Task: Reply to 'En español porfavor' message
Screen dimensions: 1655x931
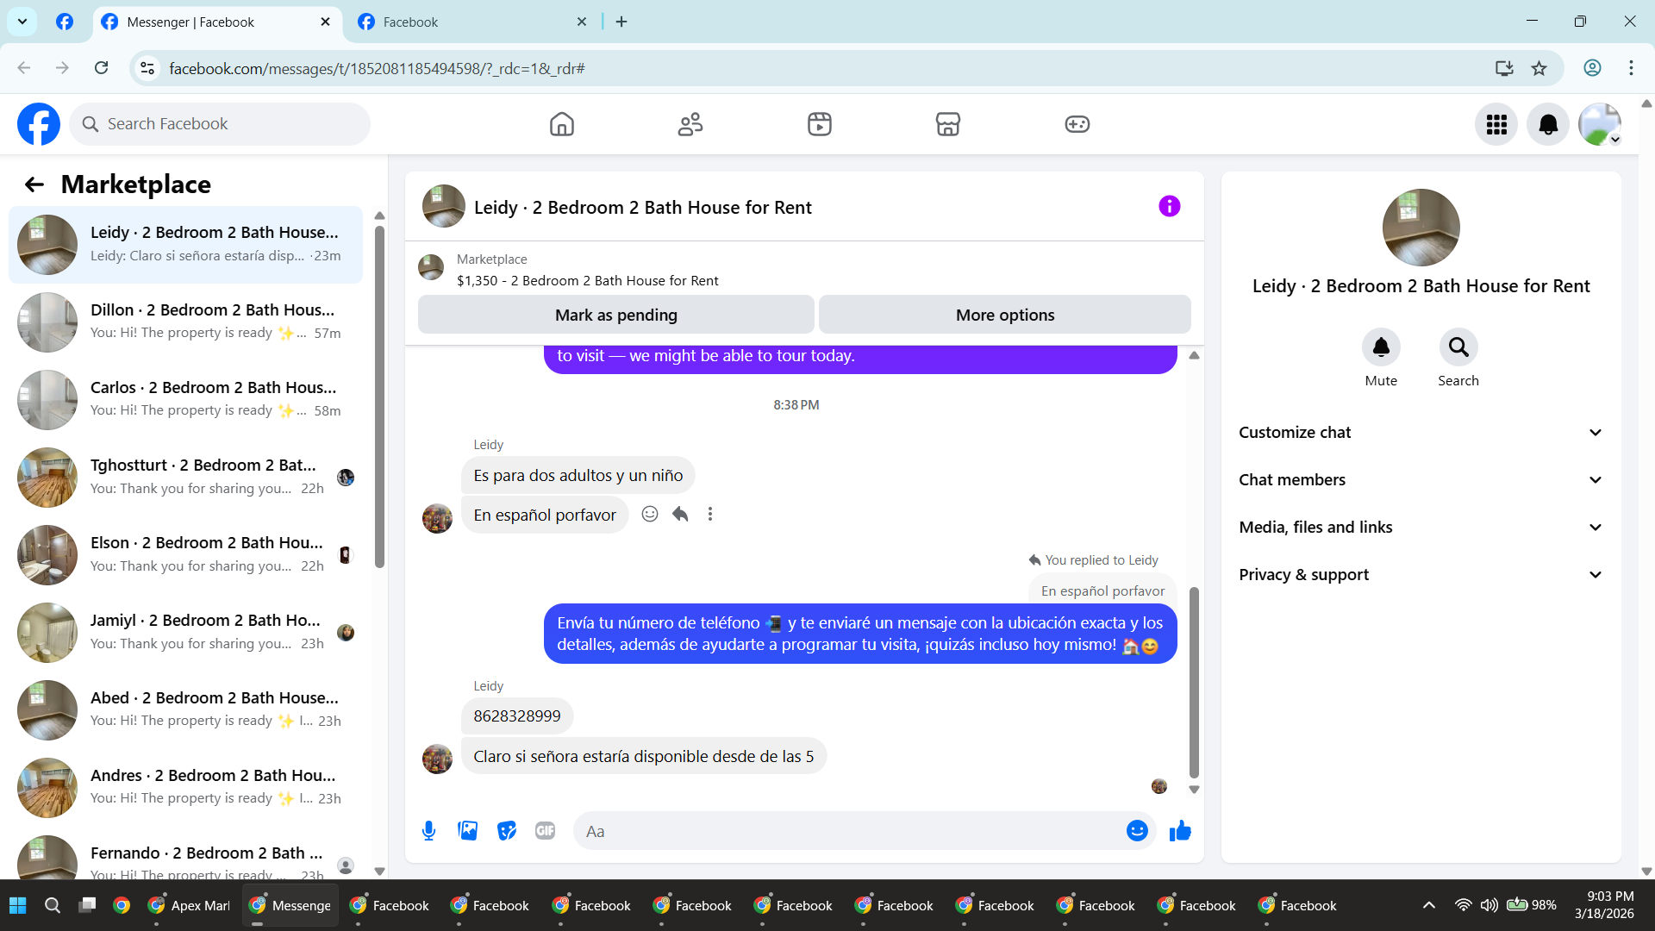Action: tap(680, 515)
